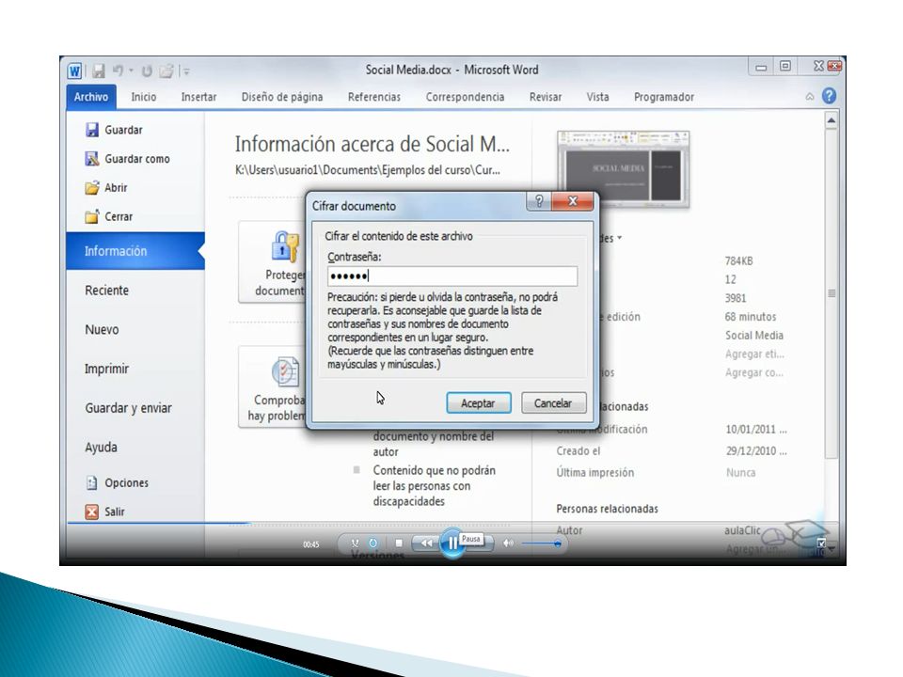Click the full-screen view icon in media player
This screenshot has height=677, width=903.
pos(821,543)
